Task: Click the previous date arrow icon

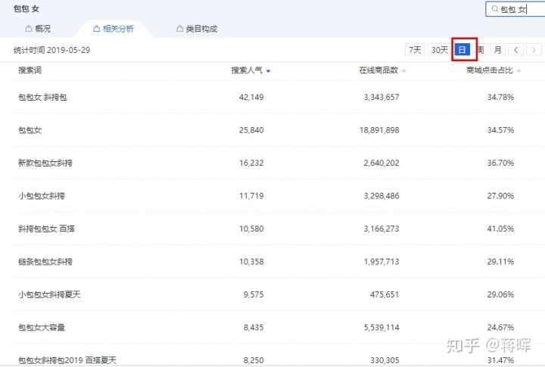Action: point(516,50)
